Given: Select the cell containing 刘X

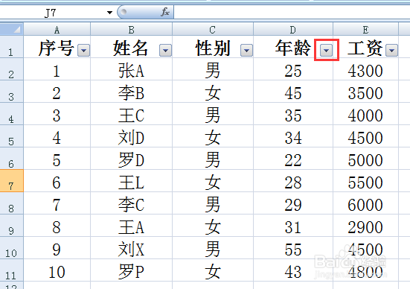Looking at the screenshot, I should tap(131, 248).
